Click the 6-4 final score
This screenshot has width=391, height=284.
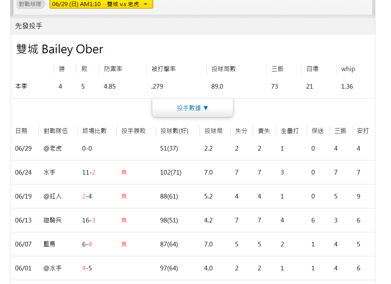coord(87,244)
